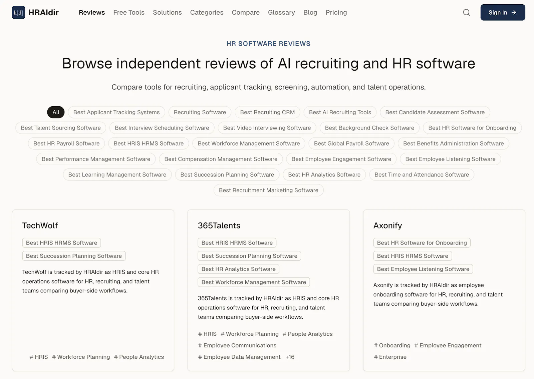
Task: Click 365Talents' #Employee Communications hashtag
Action: click(237, 345)
